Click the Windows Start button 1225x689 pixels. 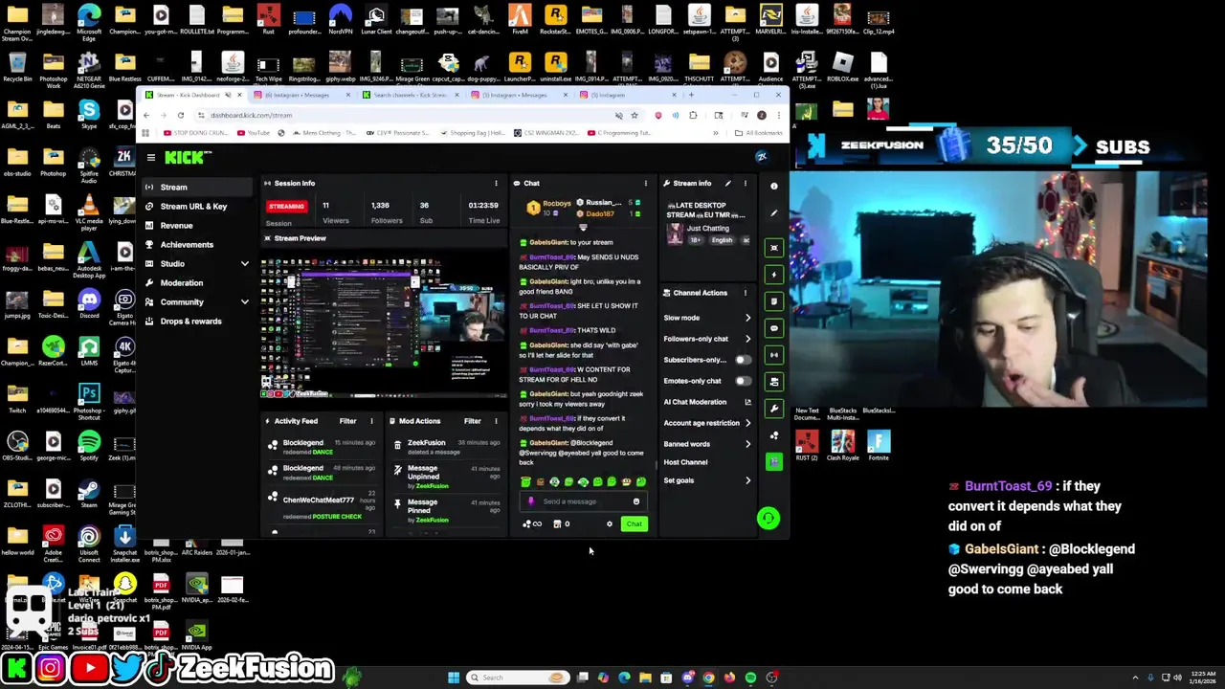tap(454, 678)
